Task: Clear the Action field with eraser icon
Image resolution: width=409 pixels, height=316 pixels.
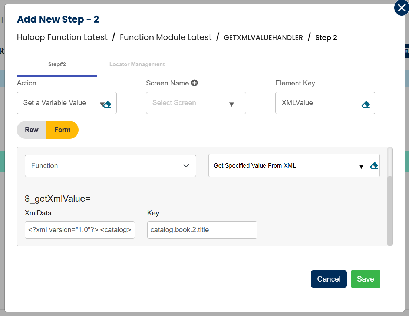Action: pos(108,105)
